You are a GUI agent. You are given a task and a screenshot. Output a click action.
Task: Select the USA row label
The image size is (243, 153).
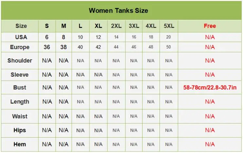(21, 37)
